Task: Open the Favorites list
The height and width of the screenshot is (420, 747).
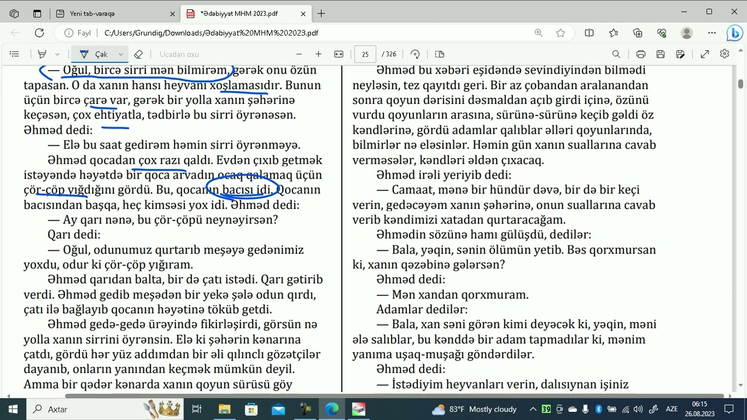Action: (x=613, y=33)
